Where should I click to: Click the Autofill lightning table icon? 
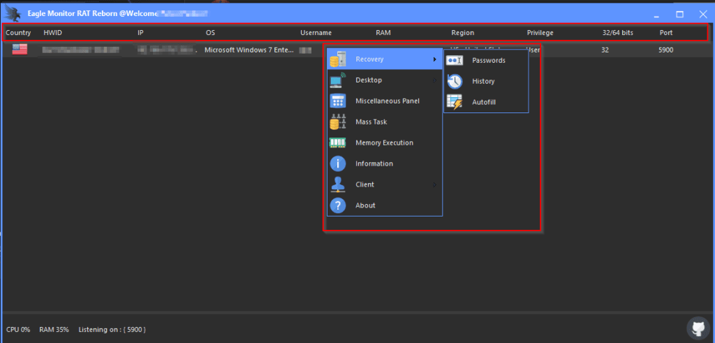point(455,103)
